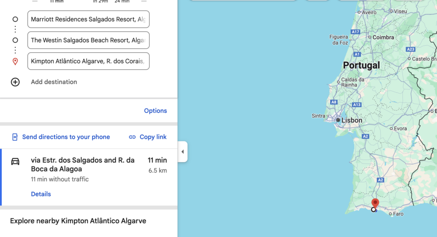Image resolution: width=437 pixels, height=237 pixels.
Task: Click Send directions to your phone
Action: click(66, 137)
